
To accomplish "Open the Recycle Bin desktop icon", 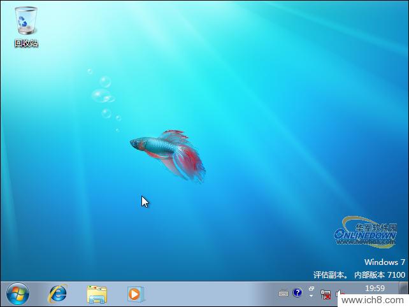I will coord(26,27).
